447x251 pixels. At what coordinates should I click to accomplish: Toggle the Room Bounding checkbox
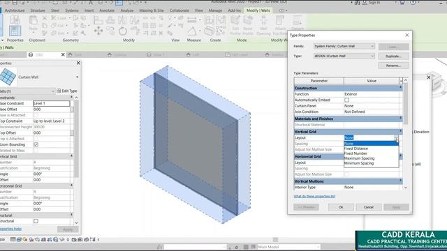click(36, 144)
